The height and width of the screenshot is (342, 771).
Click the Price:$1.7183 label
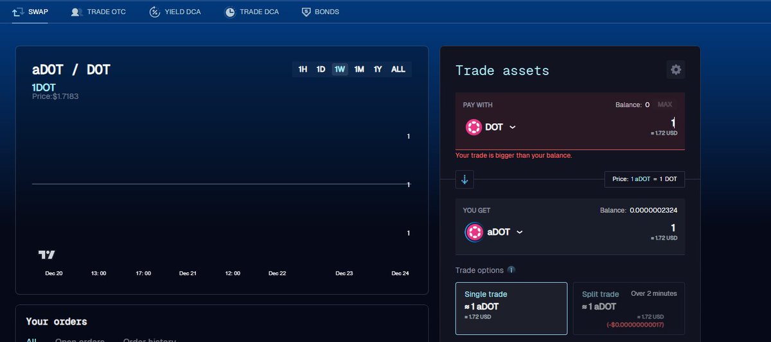pos(55,96)
